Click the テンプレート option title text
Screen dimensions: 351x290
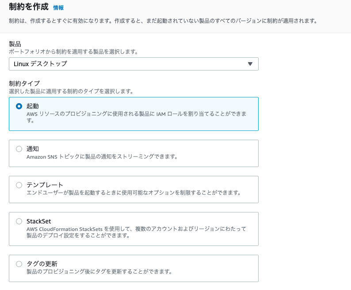tap(45, 185)
